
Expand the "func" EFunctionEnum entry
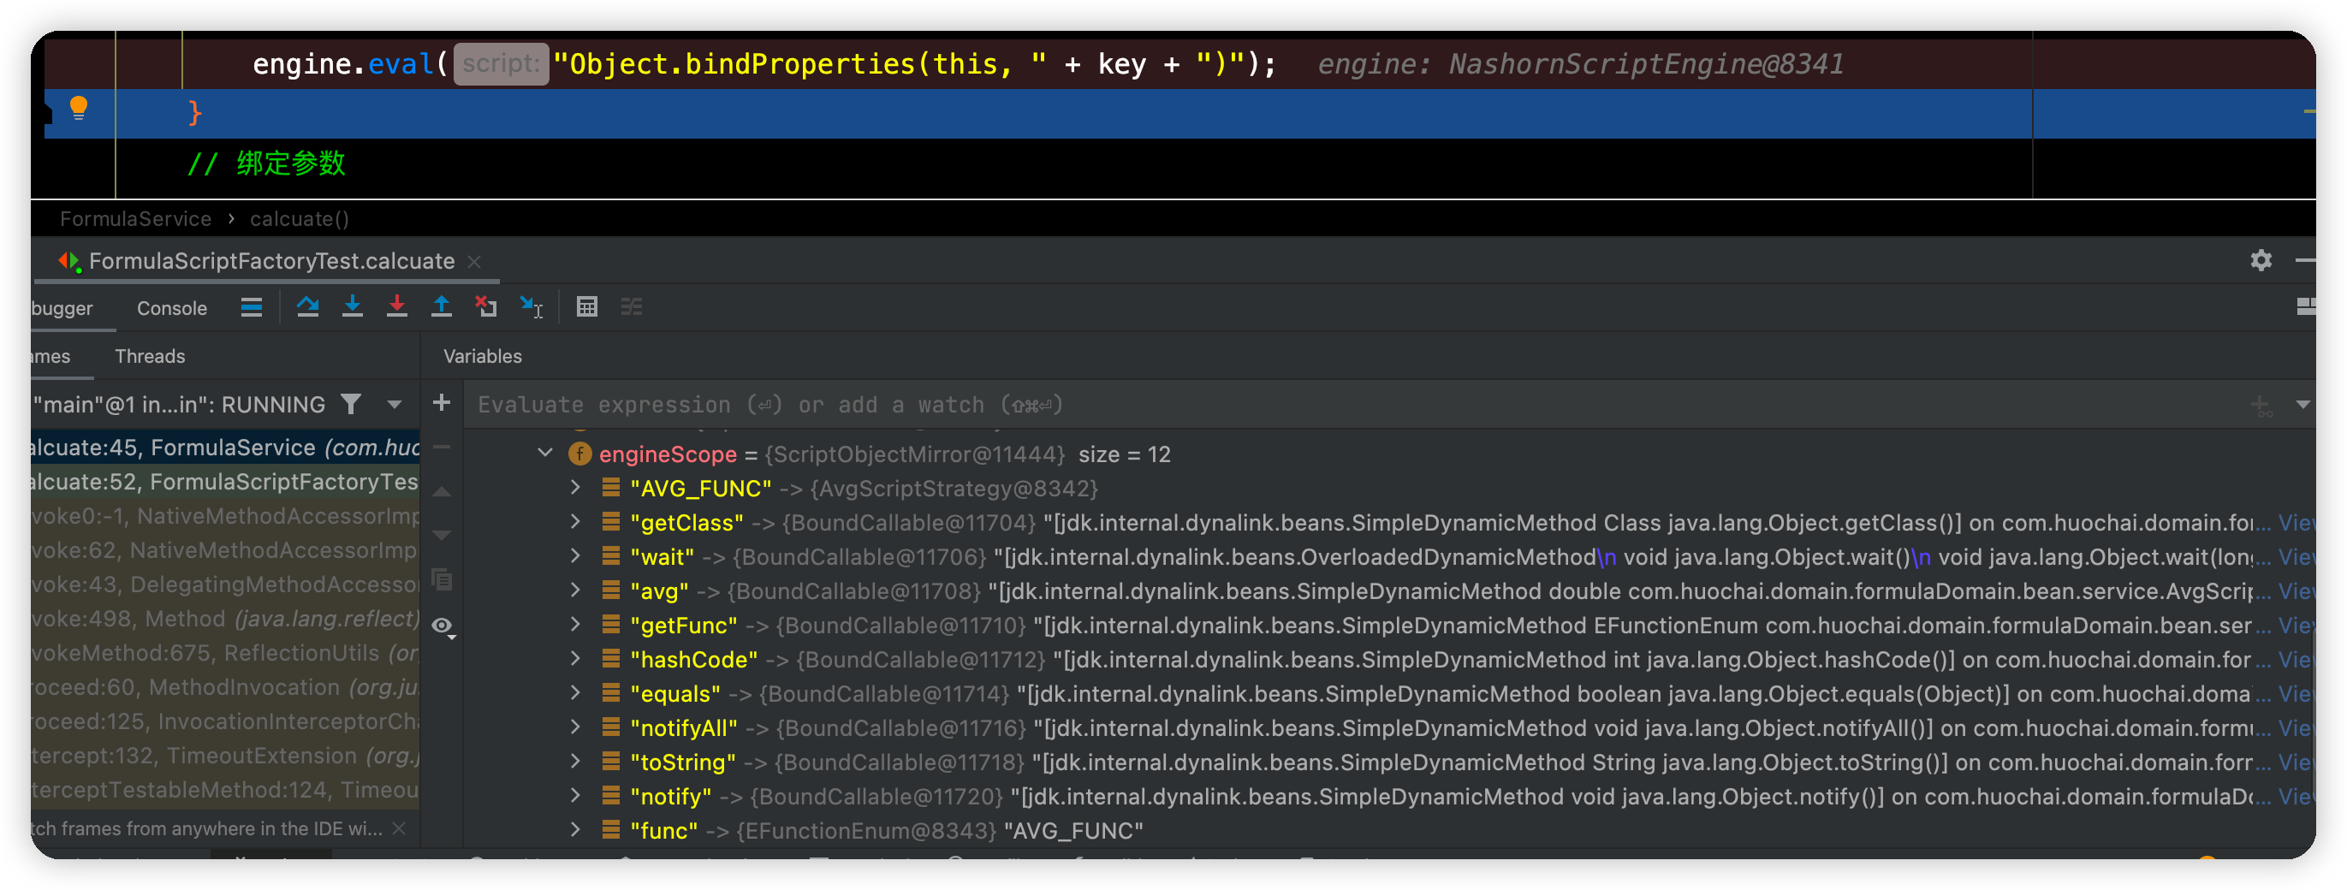[x=575, y=830]
